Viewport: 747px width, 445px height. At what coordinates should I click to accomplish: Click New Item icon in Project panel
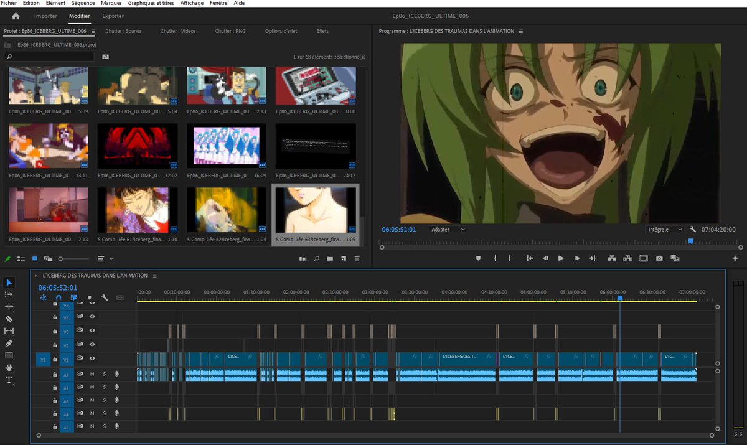(x=344, y=258)
